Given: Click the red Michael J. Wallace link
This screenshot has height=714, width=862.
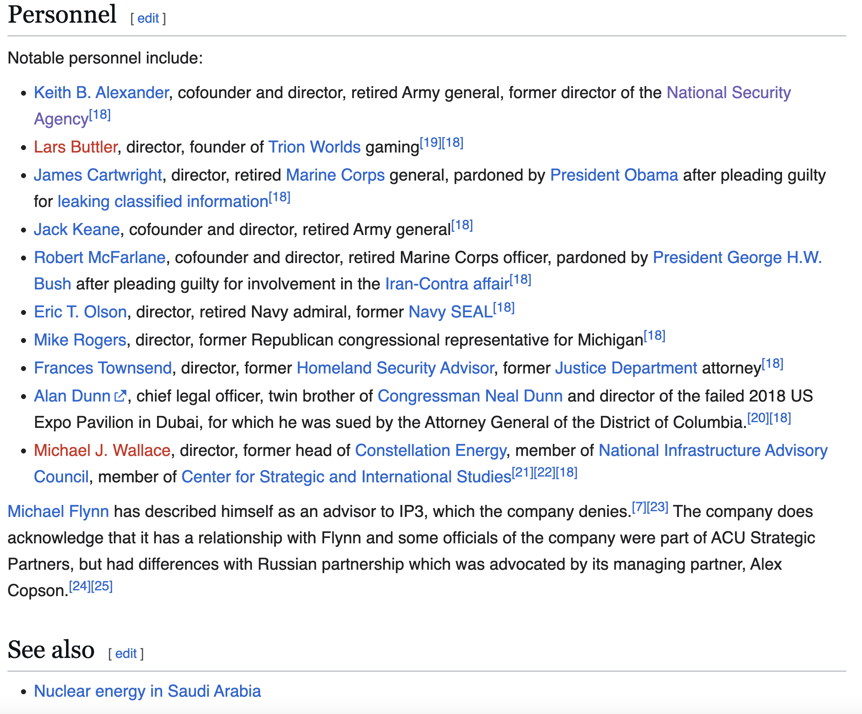Looking at the screenshot, I should (x=102, y=451).
